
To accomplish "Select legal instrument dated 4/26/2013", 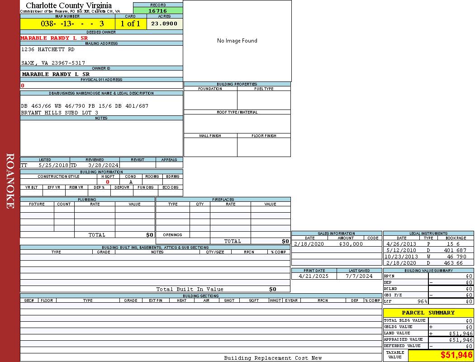I will click(401, 244).
